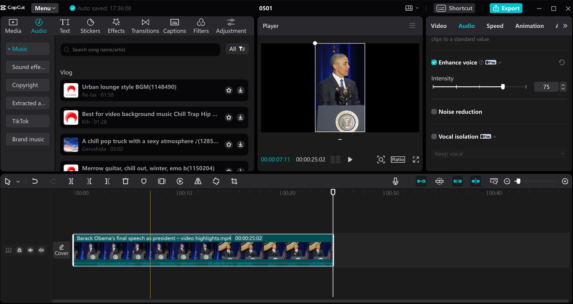This screenshot has width=573, height=304.
Task: Click the Export button
Action: [506, 8]
